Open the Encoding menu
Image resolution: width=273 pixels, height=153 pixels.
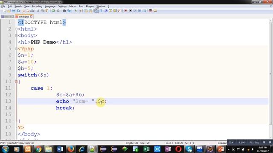coord(37,6)
